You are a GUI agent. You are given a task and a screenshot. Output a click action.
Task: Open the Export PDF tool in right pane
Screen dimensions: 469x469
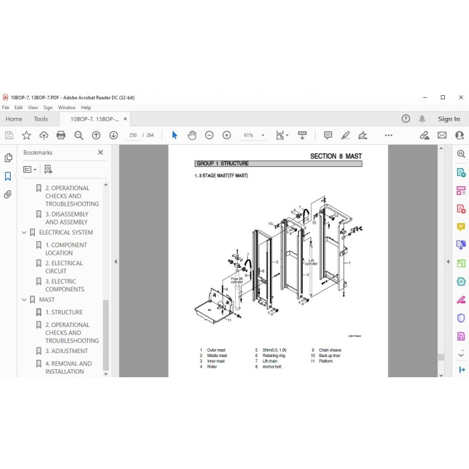pyautogui.click(x=461, y=173)
